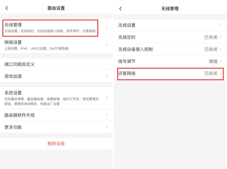Change the 增强 value for 信号调节
Viewport: 227px width, 169px height.
pyautogui.click(x=213, y=61)
